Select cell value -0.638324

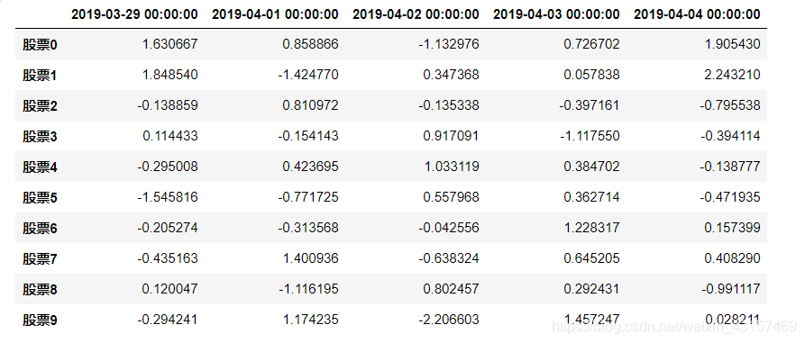(449, 258)
